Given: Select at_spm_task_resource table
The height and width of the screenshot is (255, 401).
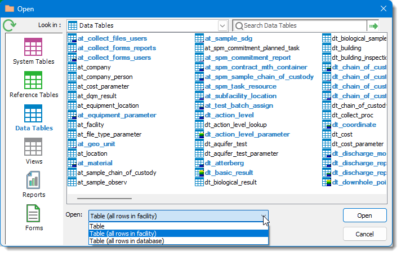Looking at the screenshot, I should tap(240, 86).
